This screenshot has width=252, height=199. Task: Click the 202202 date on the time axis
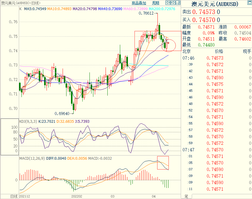coord(77,196)
